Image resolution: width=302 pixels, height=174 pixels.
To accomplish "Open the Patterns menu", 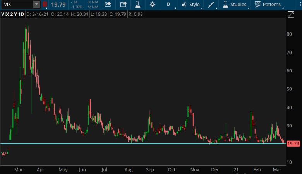I will coord(268,4).
